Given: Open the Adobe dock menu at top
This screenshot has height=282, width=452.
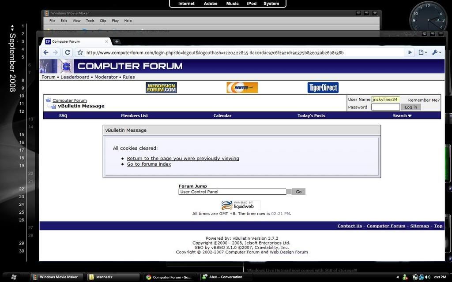Looking at the screenshot, I should [x=211, y=4].
